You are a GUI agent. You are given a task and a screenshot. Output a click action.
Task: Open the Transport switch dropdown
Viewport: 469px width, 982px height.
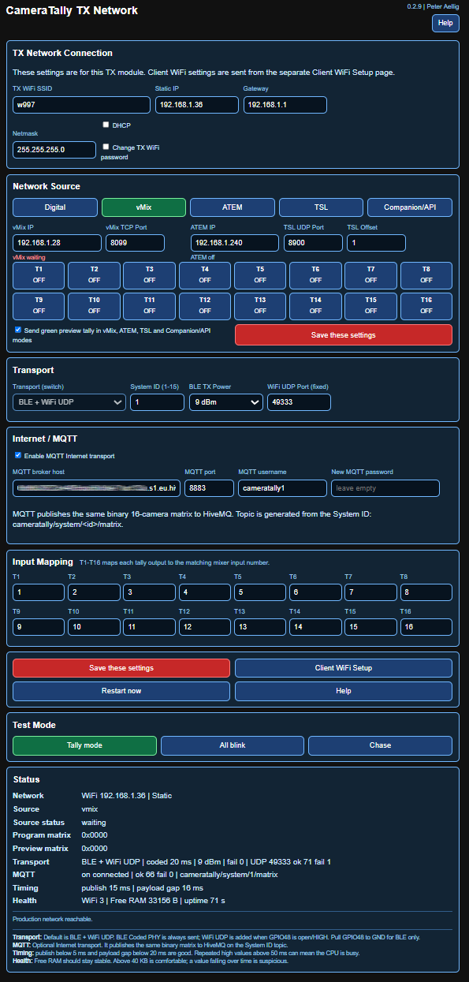click(69, 402)
